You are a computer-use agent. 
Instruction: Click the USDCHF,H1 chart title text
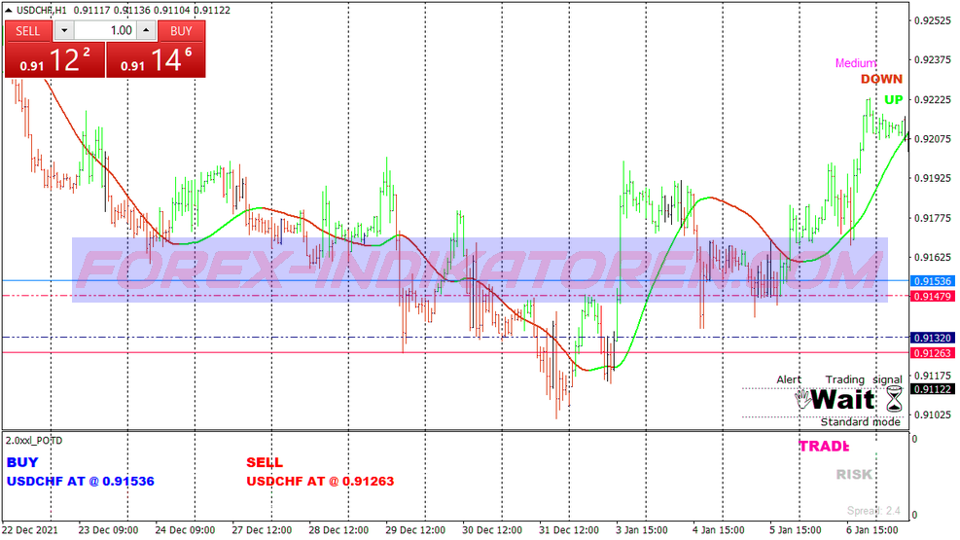pos(42,11)
